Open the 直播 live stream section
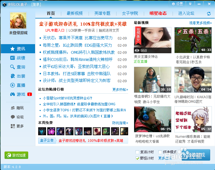Viewport: 215px width, 170px height. tap(18, 85)
